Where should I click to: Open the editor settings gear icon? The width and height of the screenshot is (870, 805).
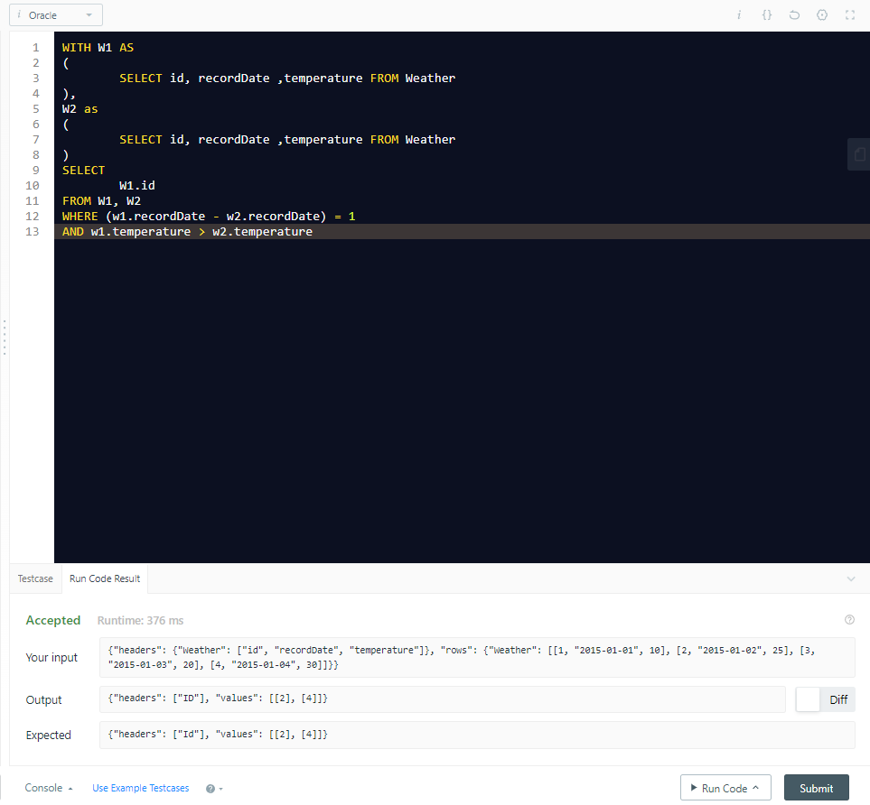(822, 14)
